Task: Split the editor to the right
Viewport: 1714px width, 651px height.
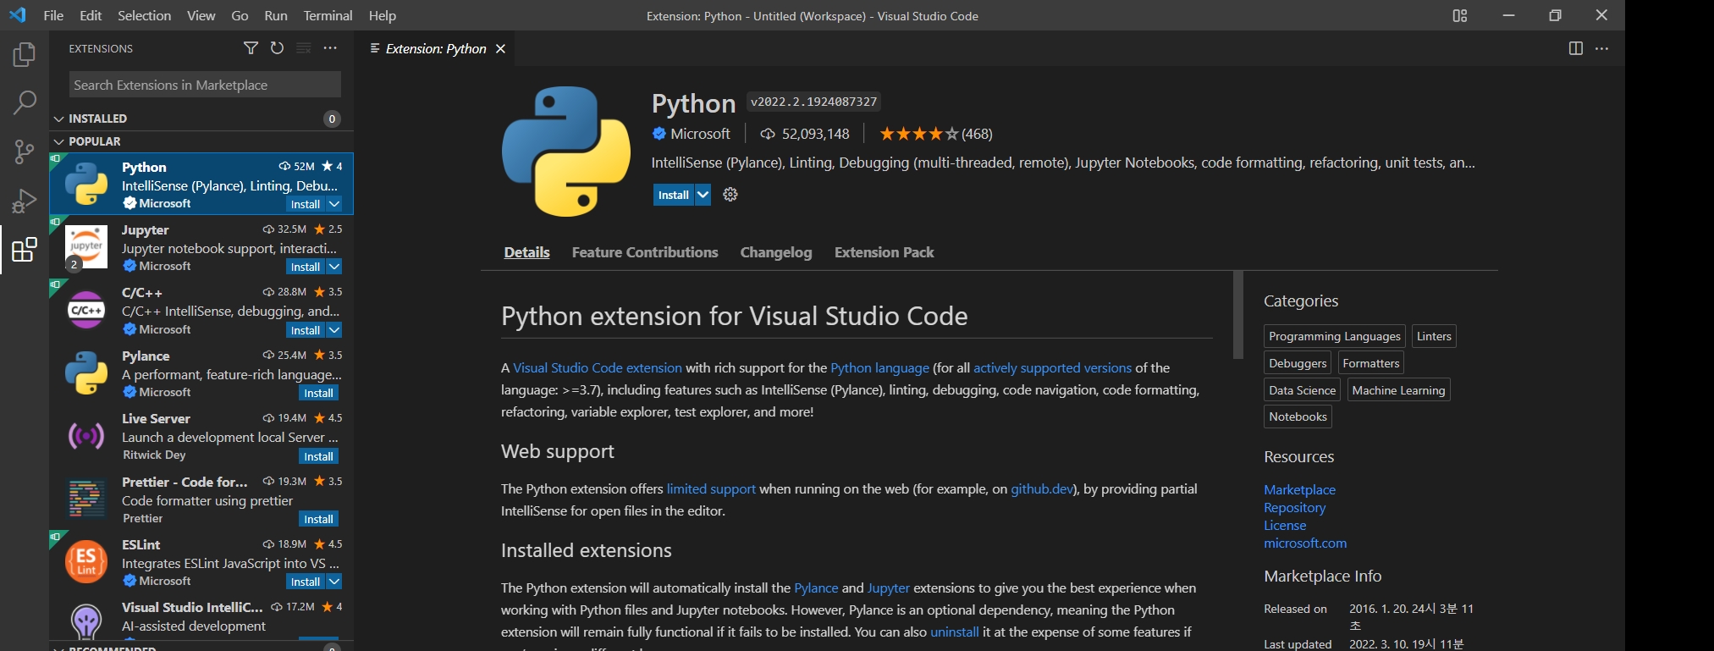Action: [x=1575, y=48]
